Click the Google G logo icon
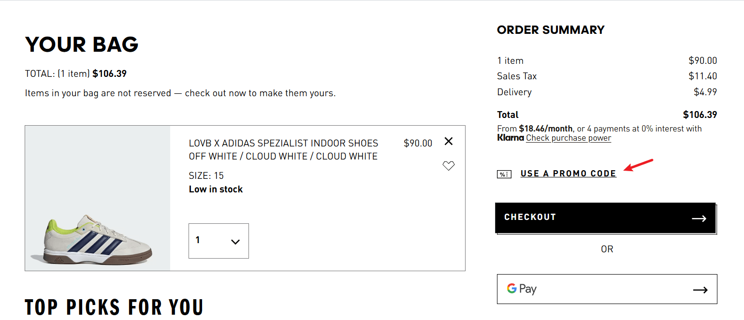Viewport: 744px width, 320px height. point(511,289)
